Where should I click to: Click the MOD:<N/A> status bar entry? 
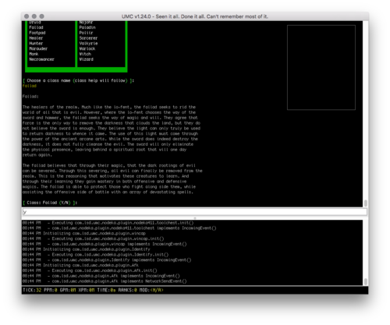(151, 290)
